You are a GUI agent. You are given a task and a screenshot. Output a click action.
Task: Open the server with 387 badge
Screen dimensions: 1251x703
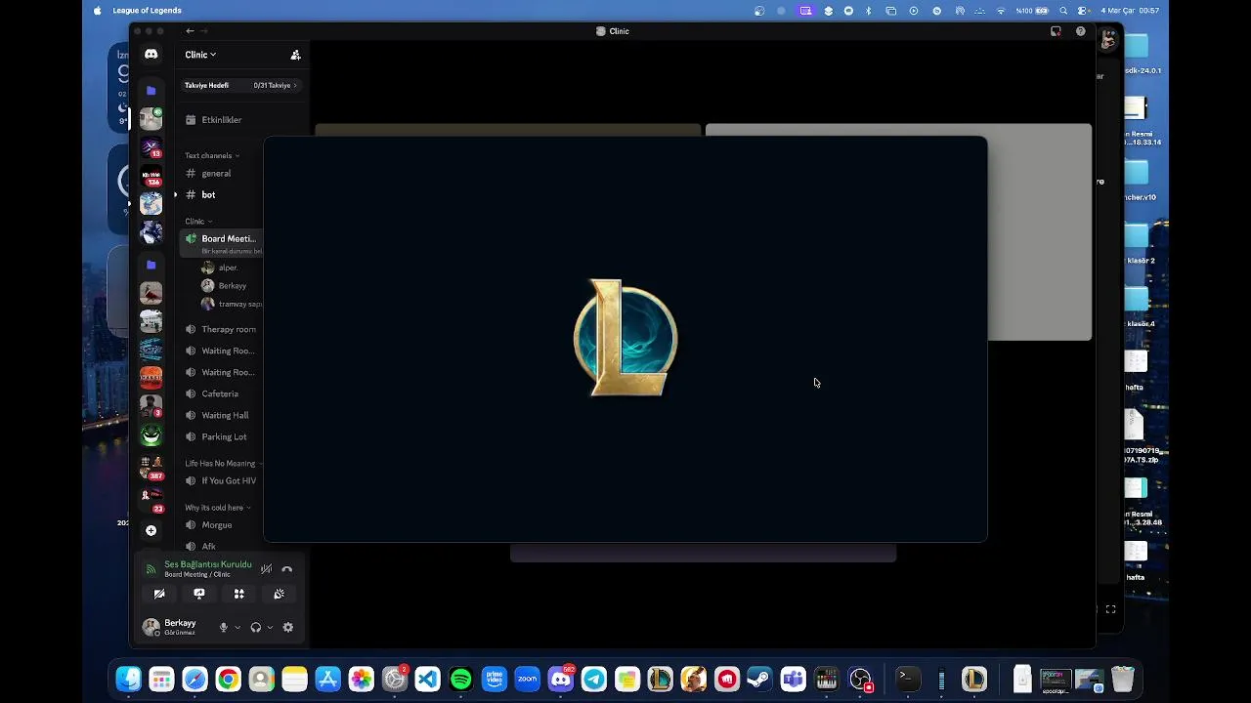151,468
